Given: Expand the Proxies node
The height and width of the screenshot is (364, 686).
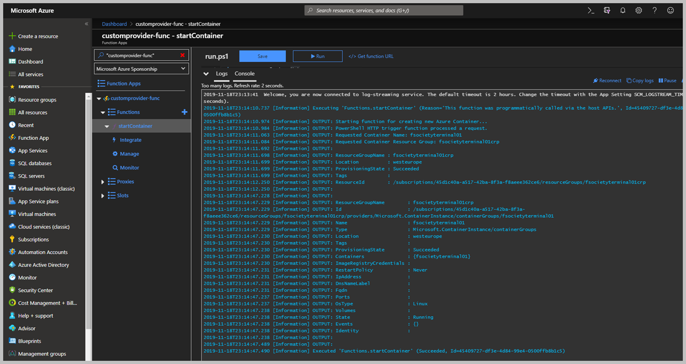Looking at the screenshot, I should [x=103, y=182].
